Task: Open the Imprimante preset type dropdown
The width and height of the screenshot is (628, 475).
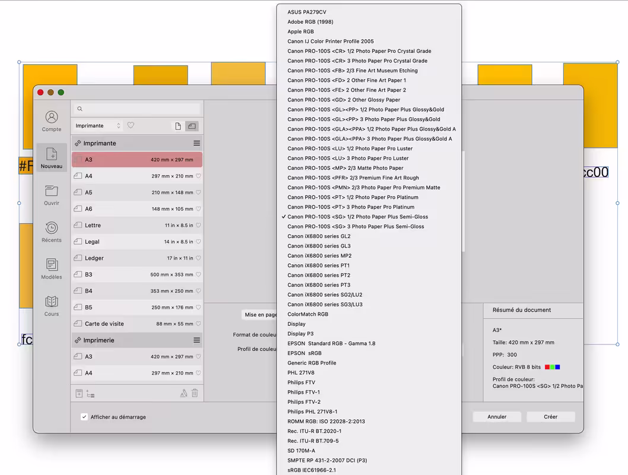Action: tap(98, 125)
